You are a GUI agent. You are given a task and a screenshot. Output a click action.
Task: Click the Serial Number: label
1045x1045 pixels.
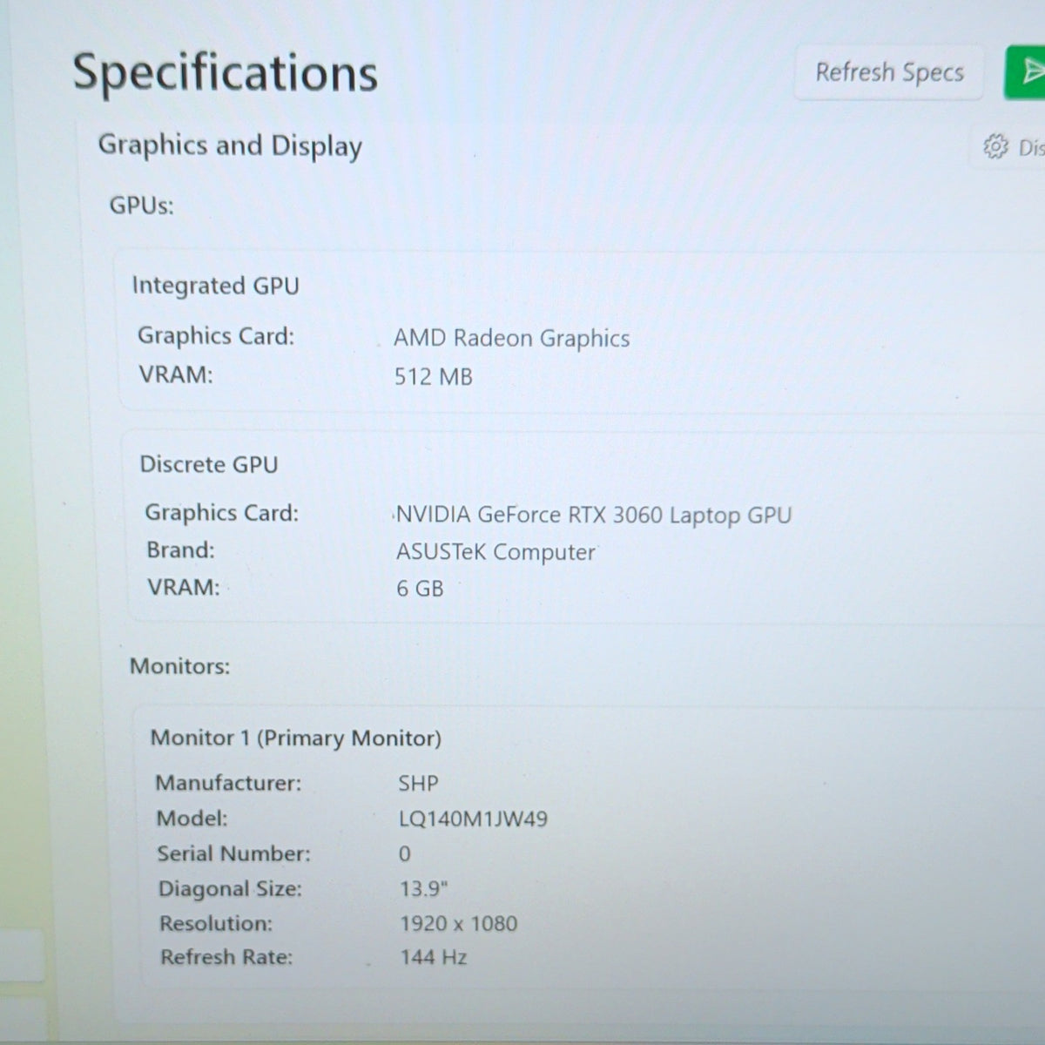point(233,853)
